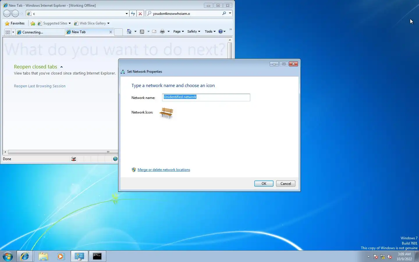
Task: Click the Add to Favorites Bar star icon
Action: [33, 23]
